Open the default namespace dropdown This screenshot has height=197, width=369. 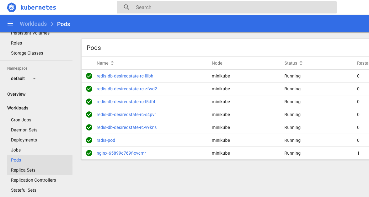23,79
